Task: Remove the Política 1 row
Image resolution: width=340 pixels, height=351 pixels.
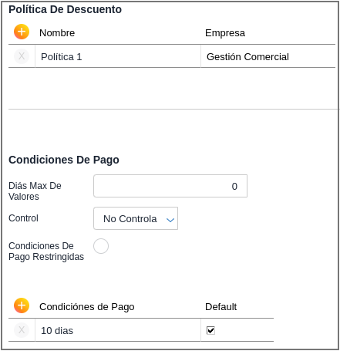Action: pyautogui.click(x=22, y=56)
